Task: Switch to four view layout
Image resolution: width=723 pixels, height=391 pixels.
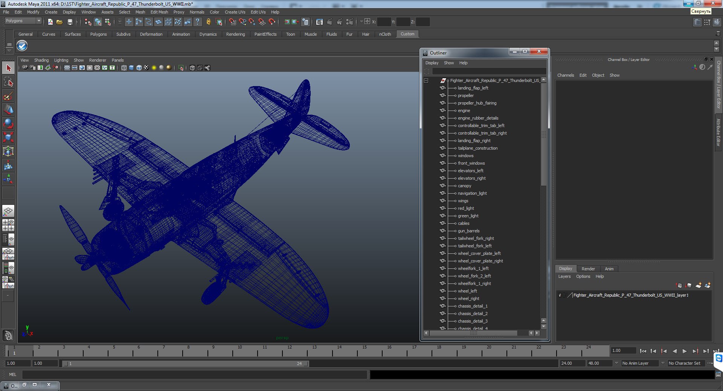Action: (x=8, y=225)
